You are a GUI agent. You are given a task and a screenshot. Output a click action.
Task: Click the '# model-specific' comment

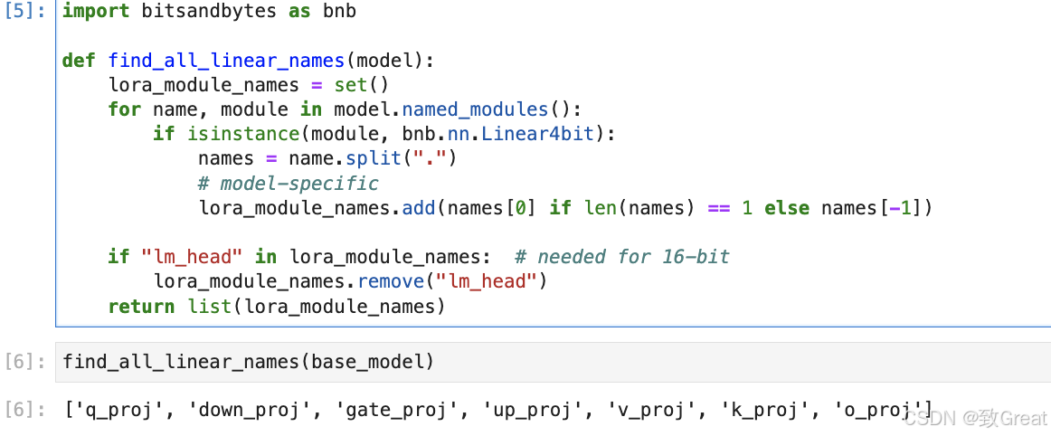pos(289,183)
